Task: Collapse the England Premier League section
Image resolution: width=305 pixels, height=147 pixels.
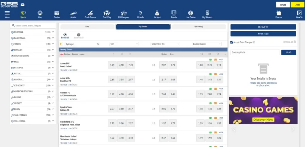Action: (225, 54)
